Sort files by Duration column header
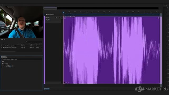Screen dimensions: 169x95 (22, 44)
